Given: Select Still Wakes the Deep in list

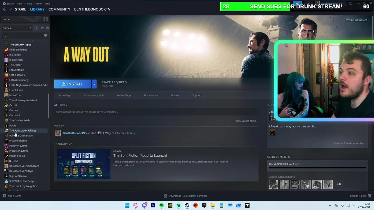Looking at the screenshot, I should click(21, 181).
